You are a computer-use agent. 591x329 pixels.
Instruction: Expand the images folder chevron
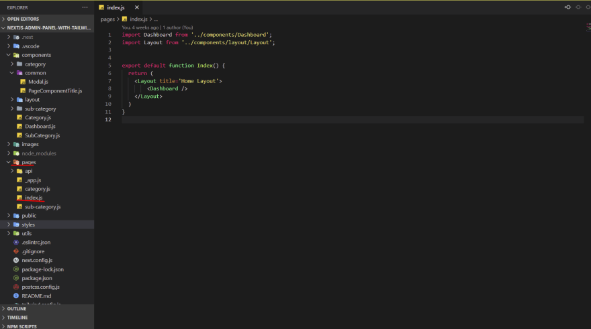click(9, 144)
